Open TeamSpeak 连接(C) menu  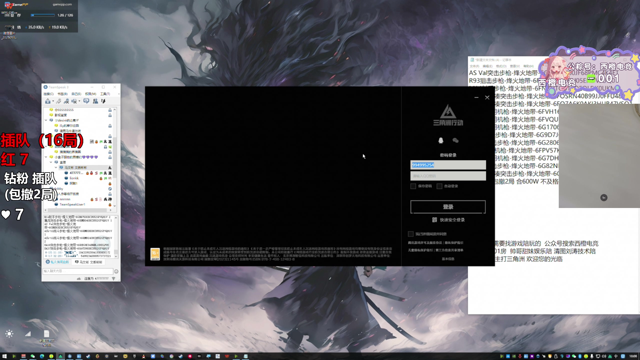(48, 94)
